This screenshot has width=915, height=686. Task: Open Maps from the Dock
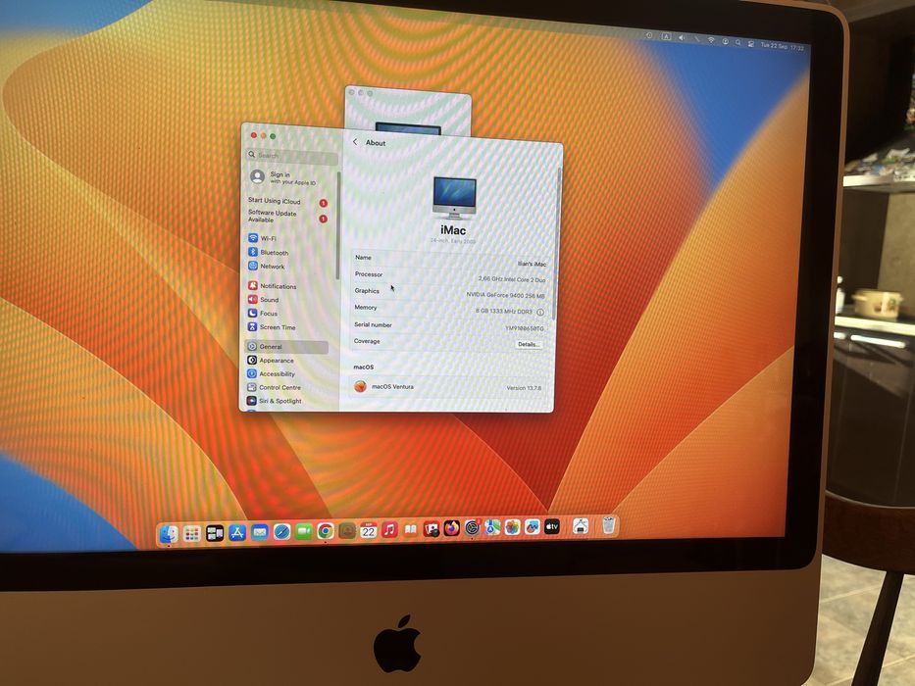492,528
